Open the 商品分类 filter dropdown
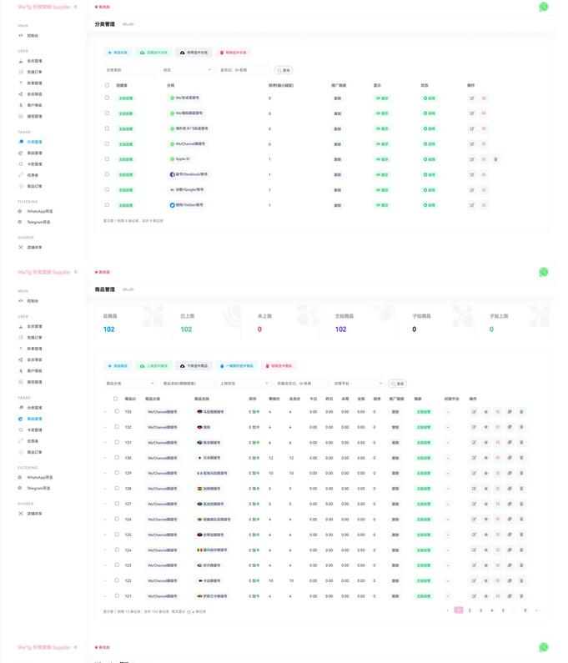568x663 pixels. point(130,384)
